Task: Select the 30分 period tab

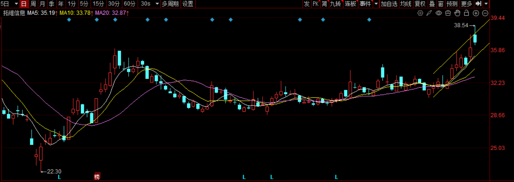Action: click(114, 4)
